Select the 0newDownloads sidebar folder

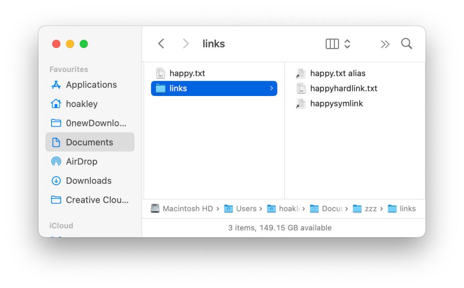(x=96, y=123)
